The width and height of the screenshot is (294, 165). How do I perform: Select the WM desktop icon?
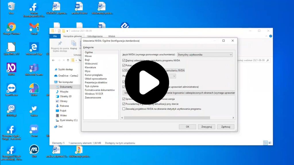coord(34,151)
